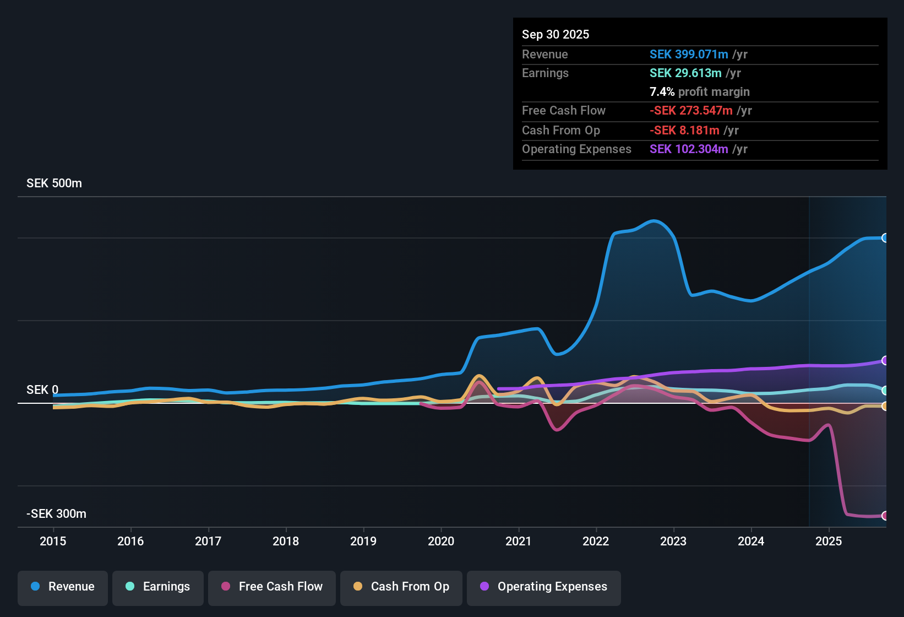904x617 pixels.
Task: Select the teal Earnings legend dot
Action: click(130, 587)
